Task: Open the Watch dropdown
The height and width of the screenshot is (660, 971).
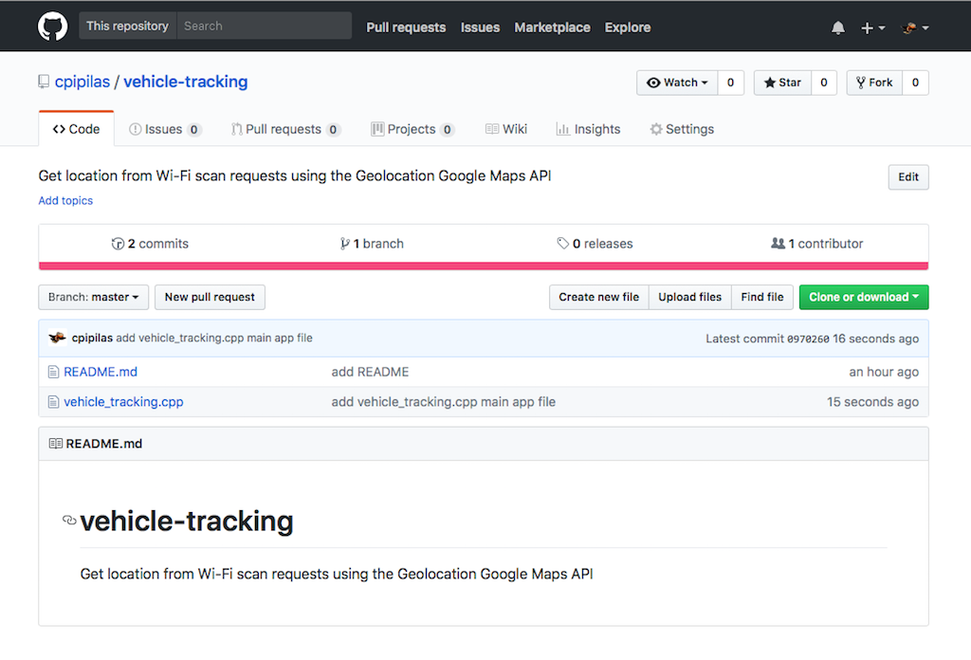Action: pyautogui.click(x=677, y=82)
